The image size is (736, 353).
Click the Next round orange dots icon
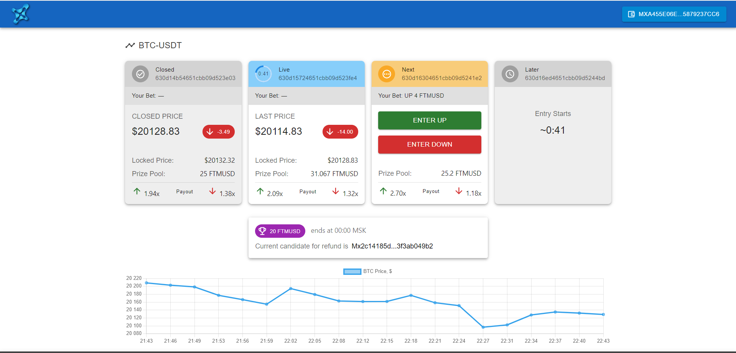click(x=387, y=74)
